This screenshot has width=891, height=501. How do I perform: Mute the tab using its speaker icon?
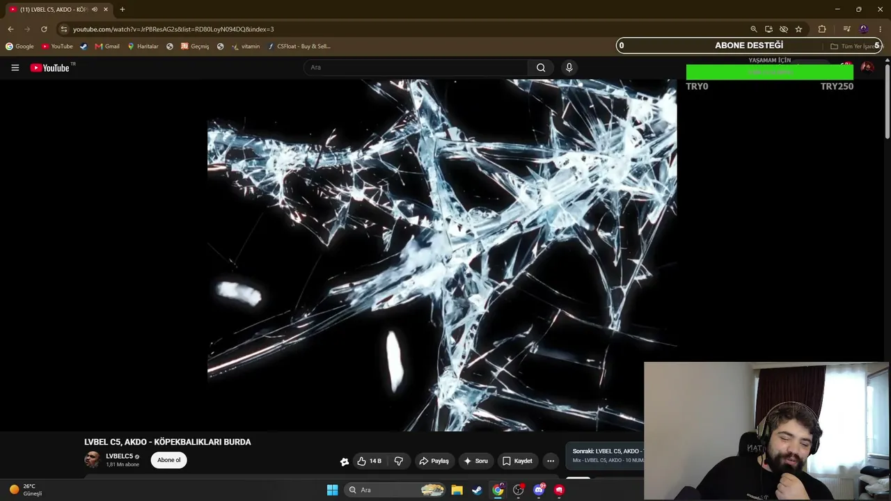[x=95, y=10]
